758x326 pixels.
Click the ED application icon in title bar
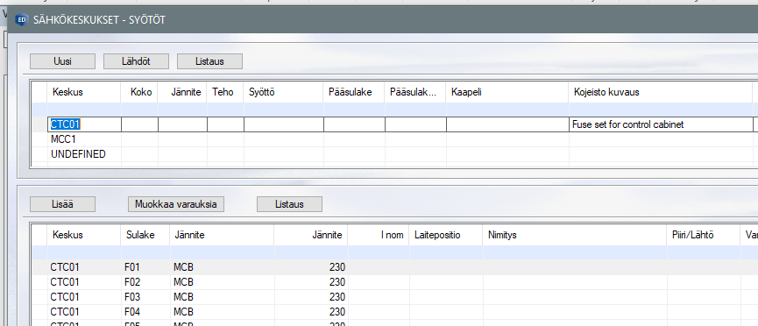click(x=21, y=20)
